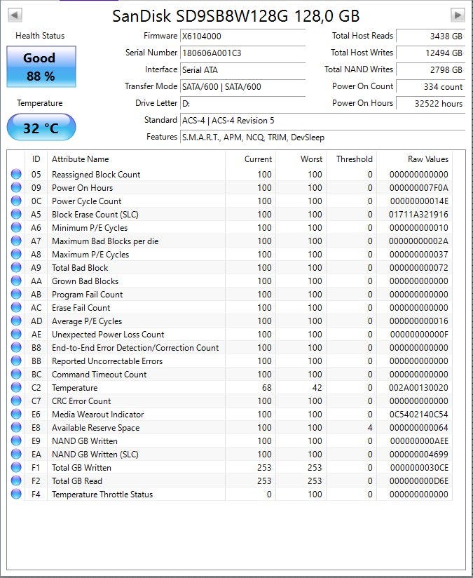The height and width of the screenshot is (578, 473).
Task: Click the threshold value '4' for Available Reserve Space
Action: 370,428
